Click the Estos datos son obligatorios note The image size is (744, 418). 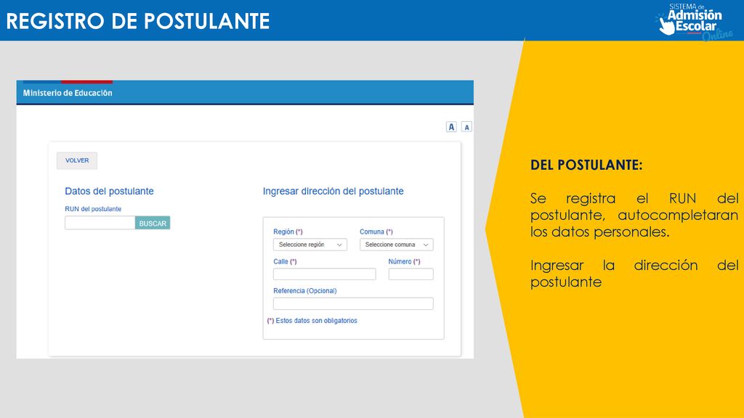pyautogui.click(x=312, y=321)
